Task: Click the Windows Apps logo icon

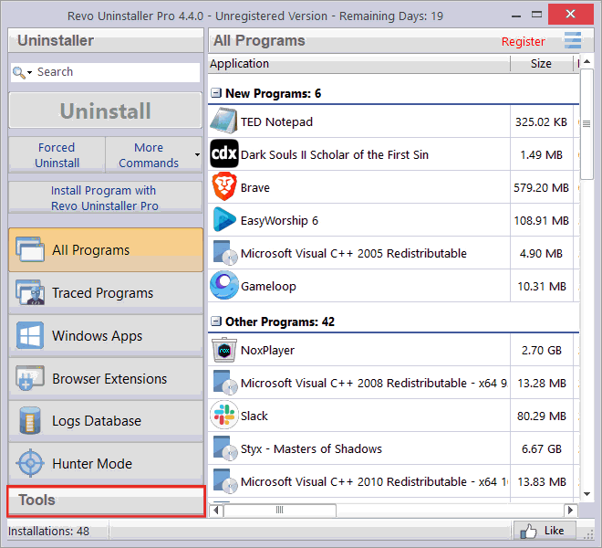Action: tap(30, 335)
